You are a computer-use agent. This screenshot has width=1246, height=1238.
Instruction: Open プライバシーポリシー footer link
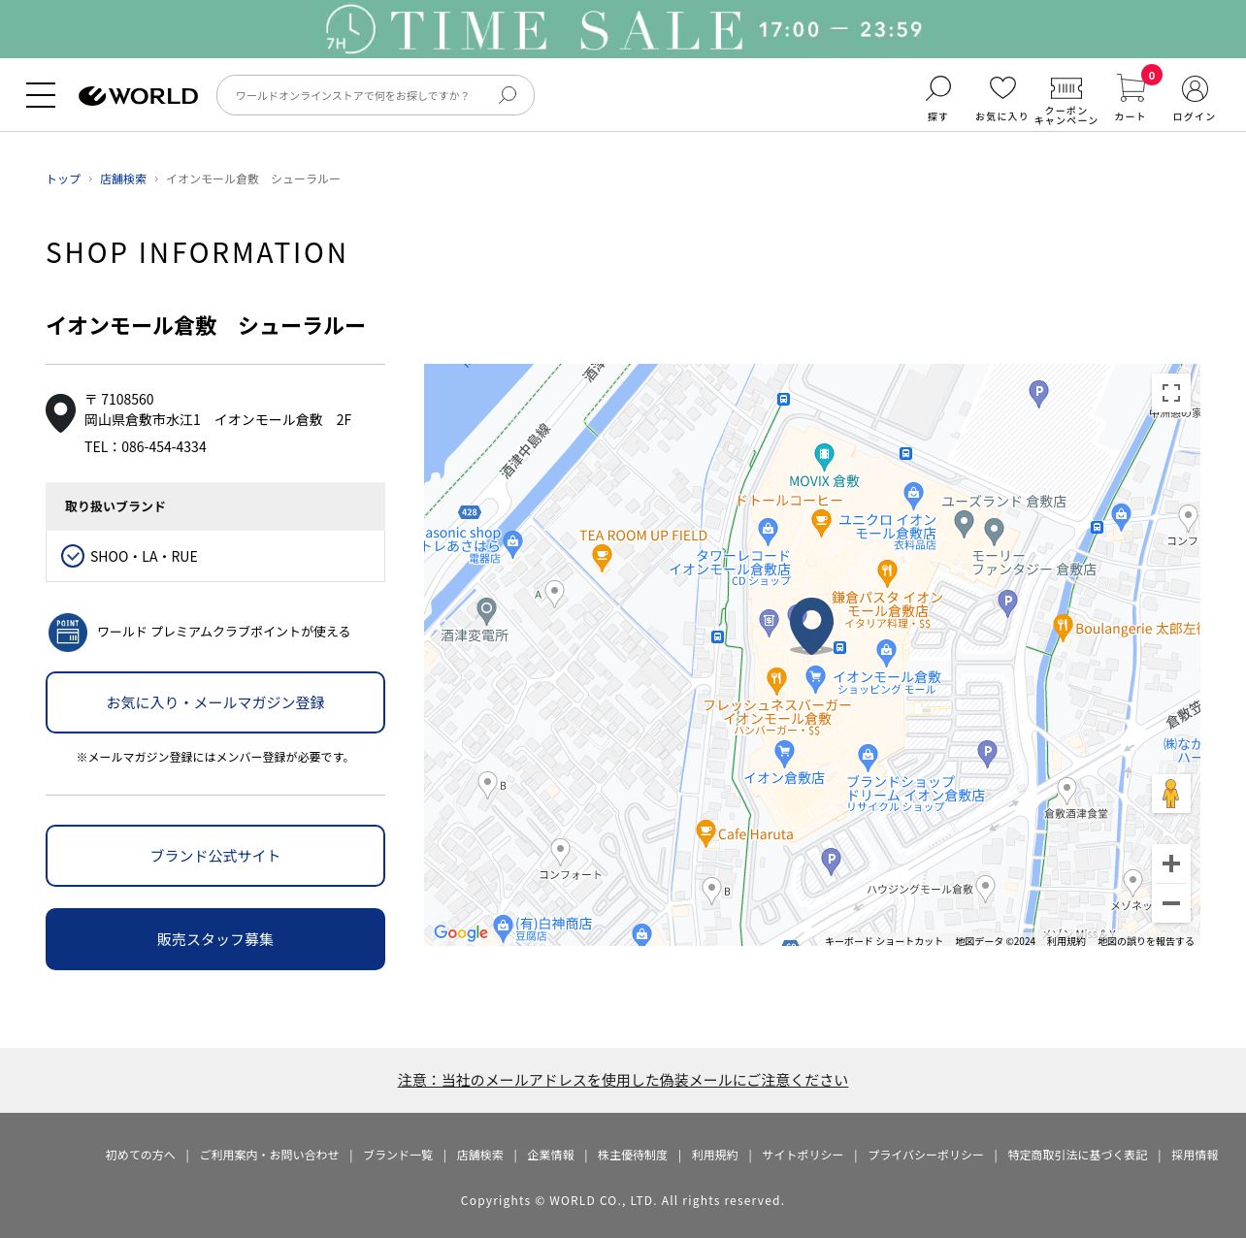click(x=926, y=1155)
